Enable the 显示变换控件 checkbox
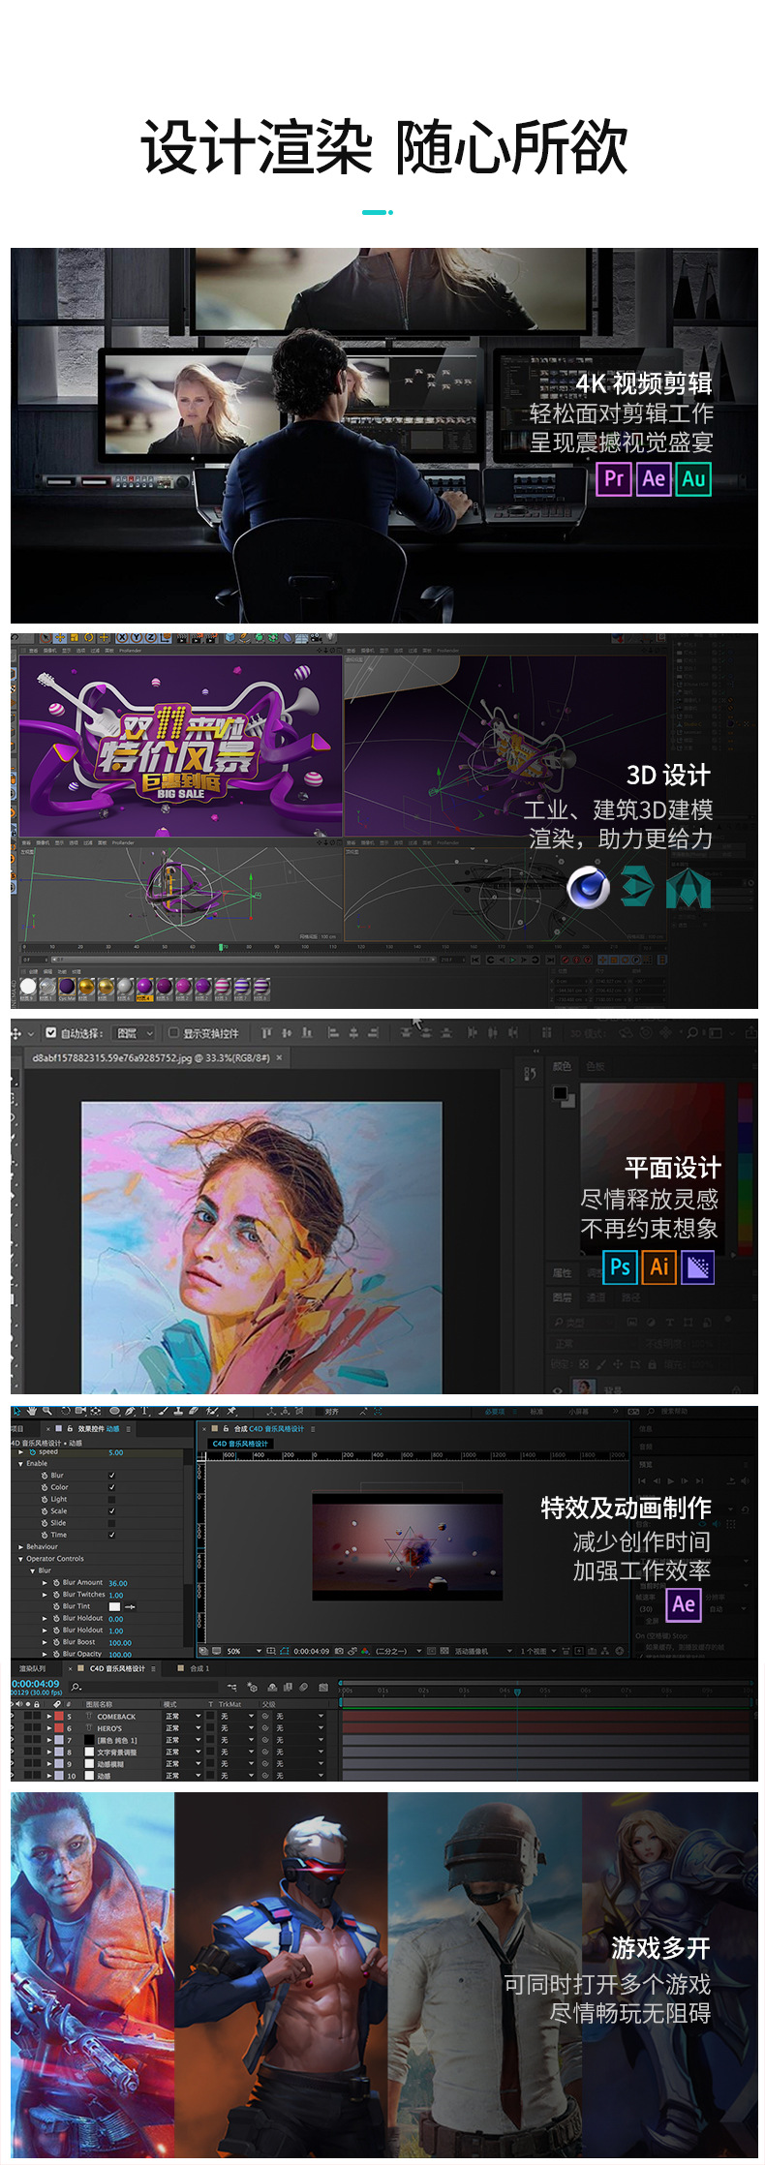 coord(174,1033)
